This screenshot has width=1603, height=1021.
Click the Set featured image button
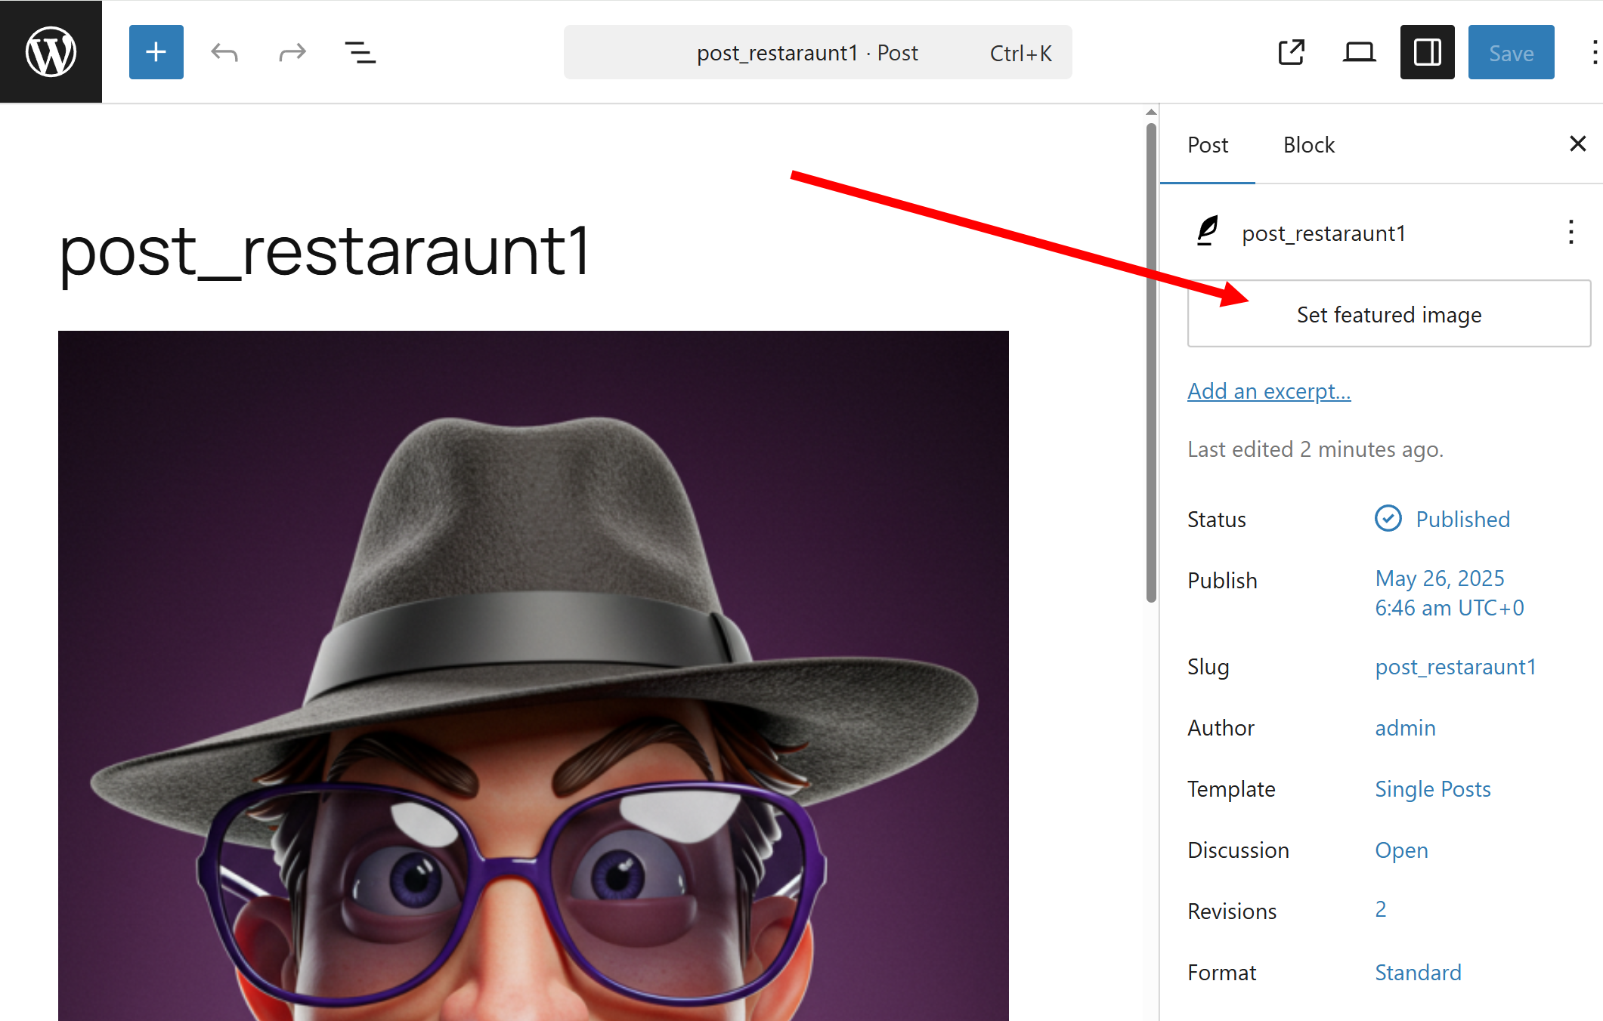tap(1388, 314)
